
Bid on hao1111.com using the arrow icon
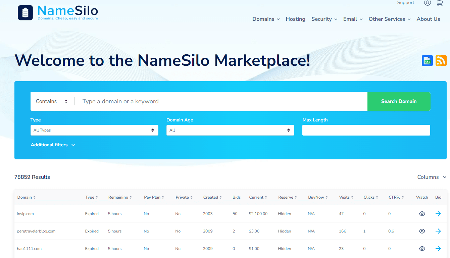438,249
